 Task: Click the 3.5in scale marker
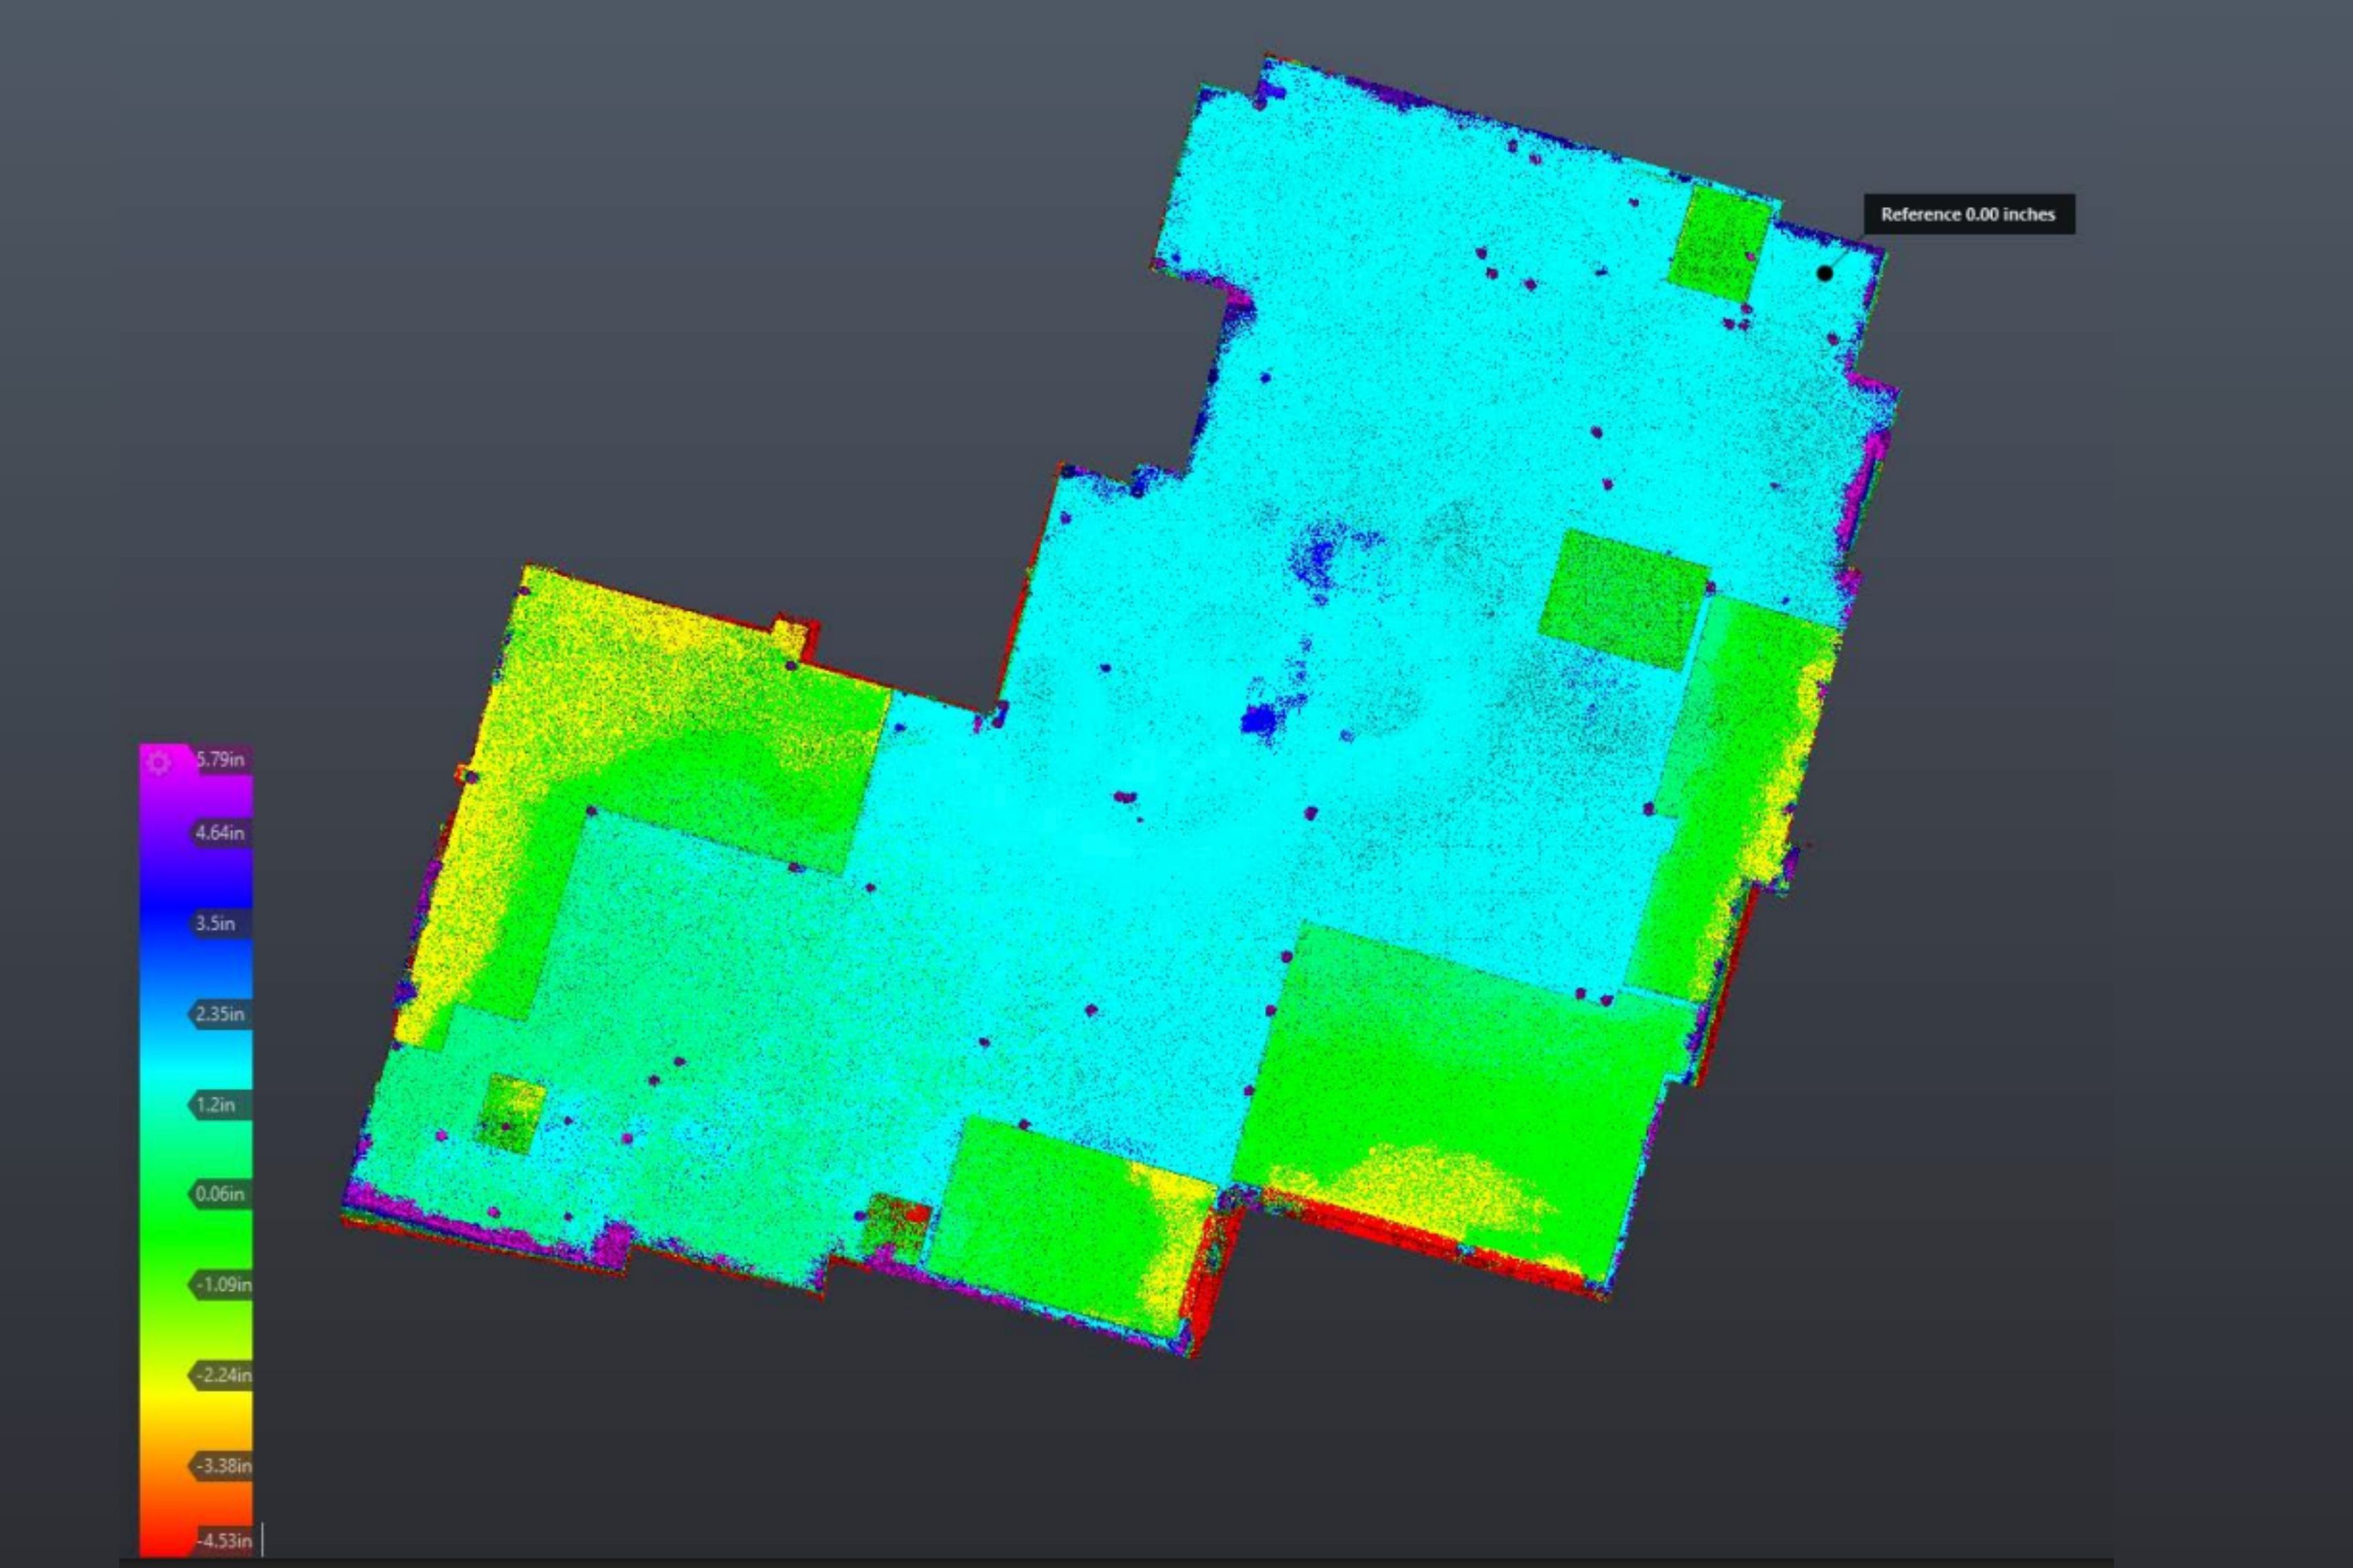pyautogui.click(x=215, y=923)
